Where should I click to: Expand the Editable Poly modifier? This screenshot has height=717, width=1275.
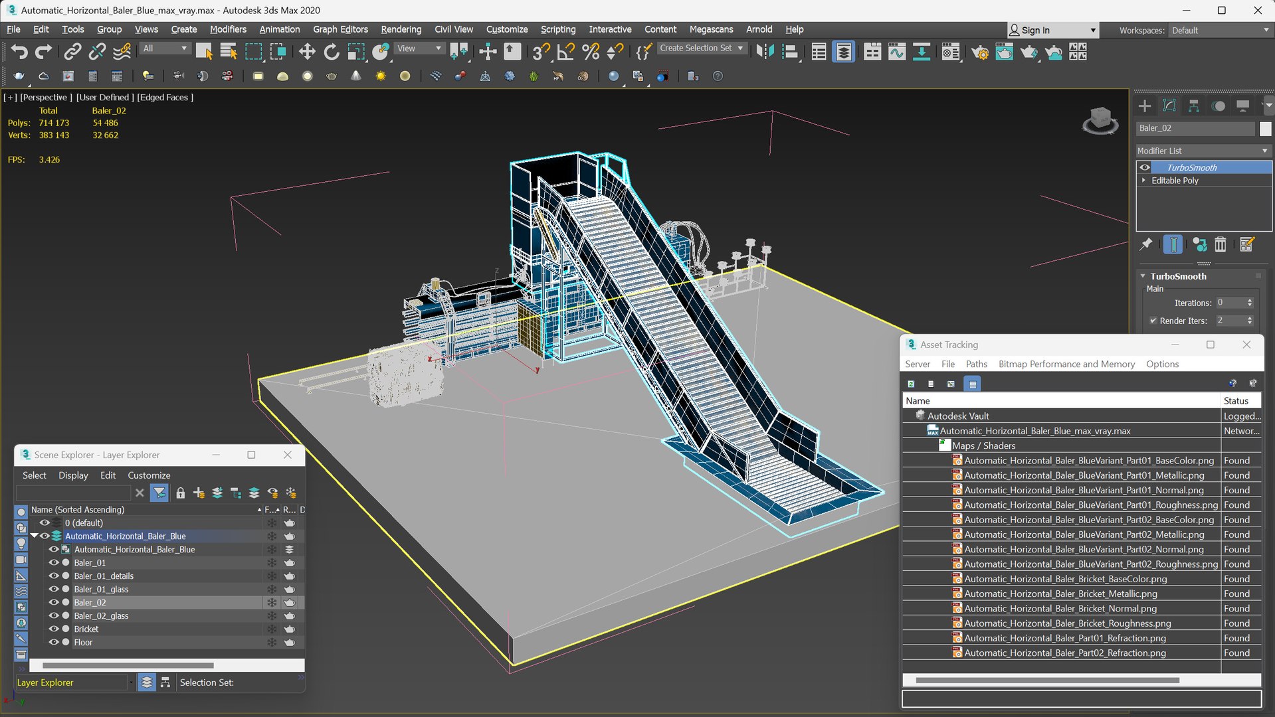coord(1143,181)
